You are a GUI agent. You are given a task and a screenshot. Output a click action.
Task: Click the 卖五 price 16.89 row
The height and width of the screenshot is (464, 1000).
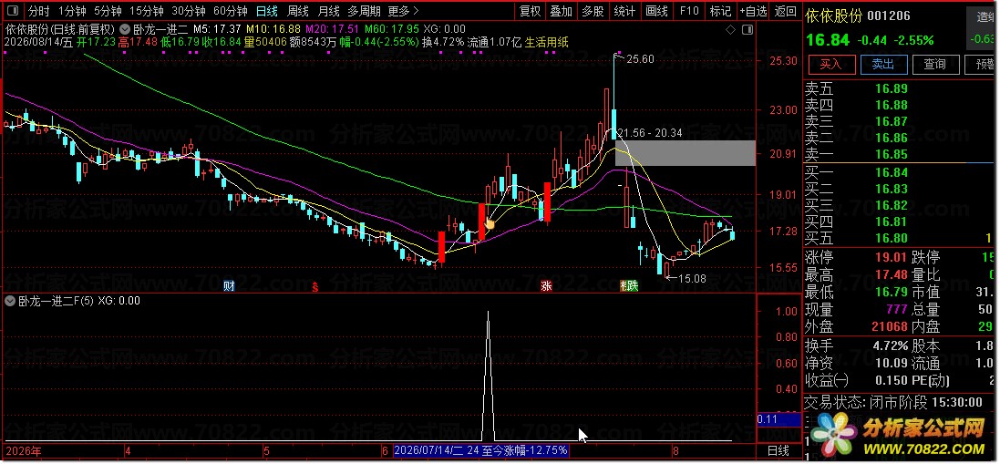899,88
